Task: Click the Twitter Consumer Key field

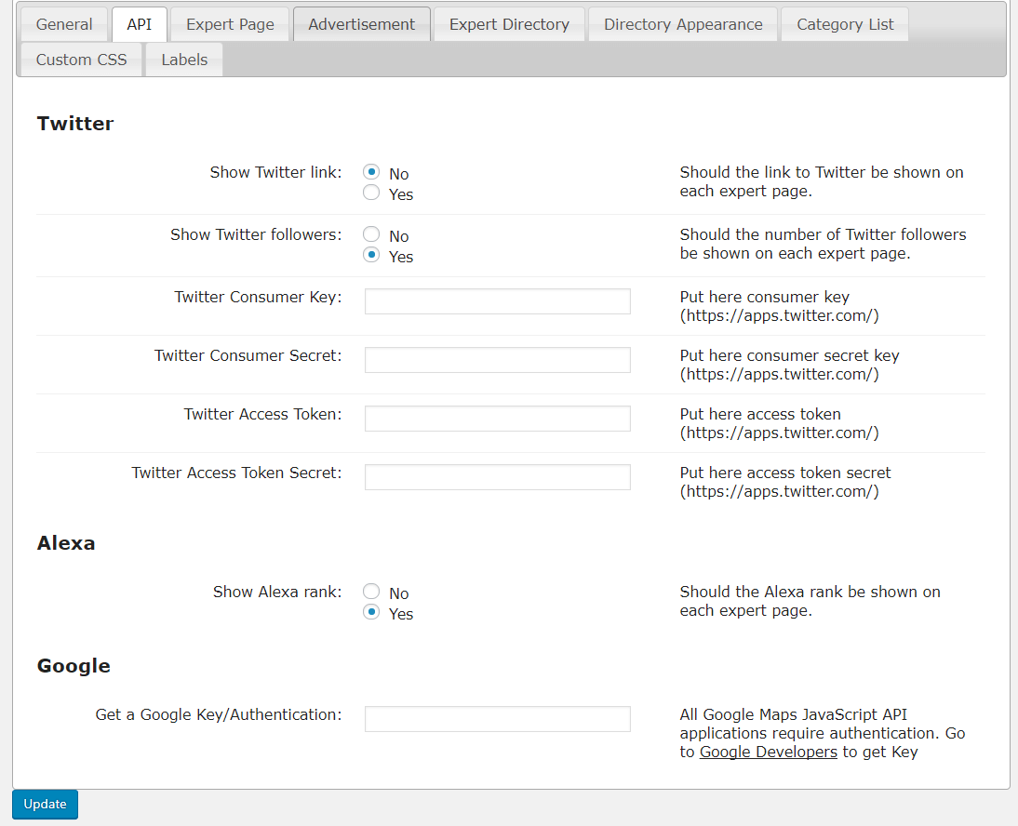Action: (x=497, y=301)
